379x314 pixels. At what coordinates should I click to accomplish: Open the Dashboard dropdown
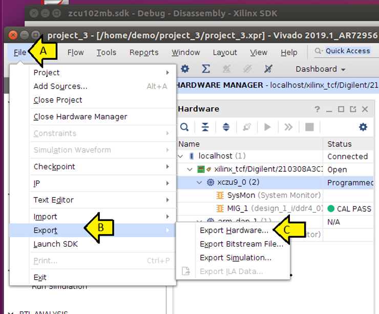320,69
